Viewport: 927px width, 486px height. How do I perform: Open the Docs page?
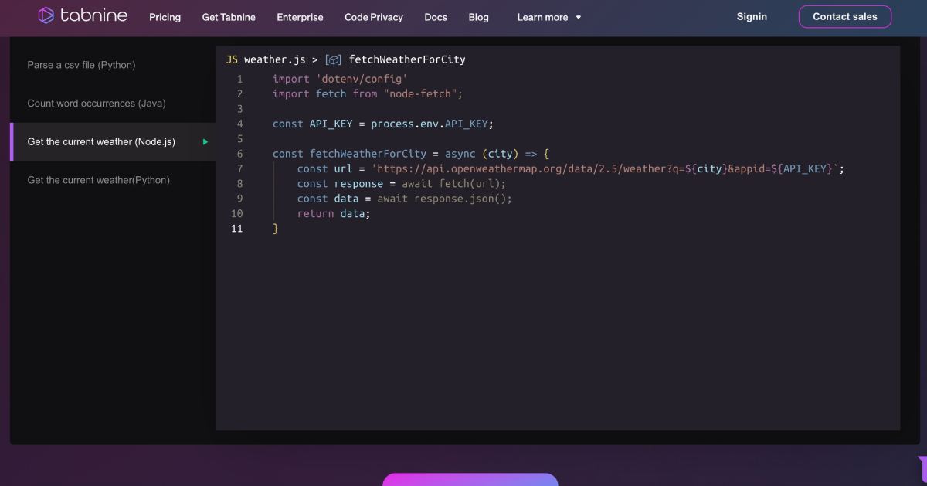435,17
